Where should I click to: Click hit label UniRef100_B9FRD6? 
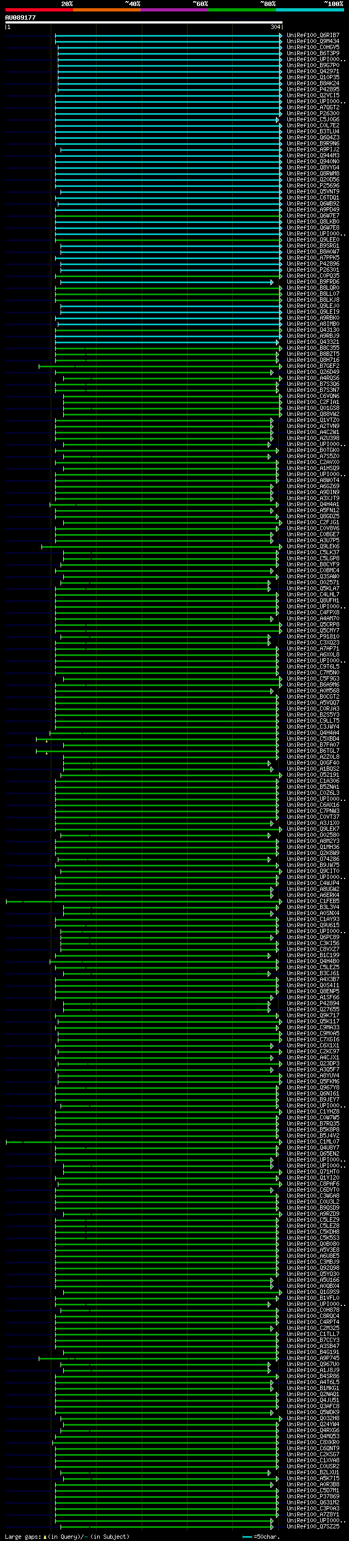tap(313, 282)
